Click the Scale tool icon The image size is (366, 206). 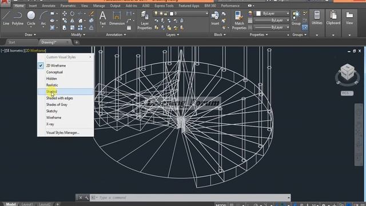click(73, 28)
